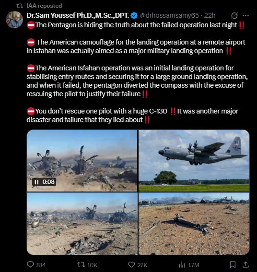Pause the video playing in first thumbnail
The image size is (257, 272).
coord(36,182)
